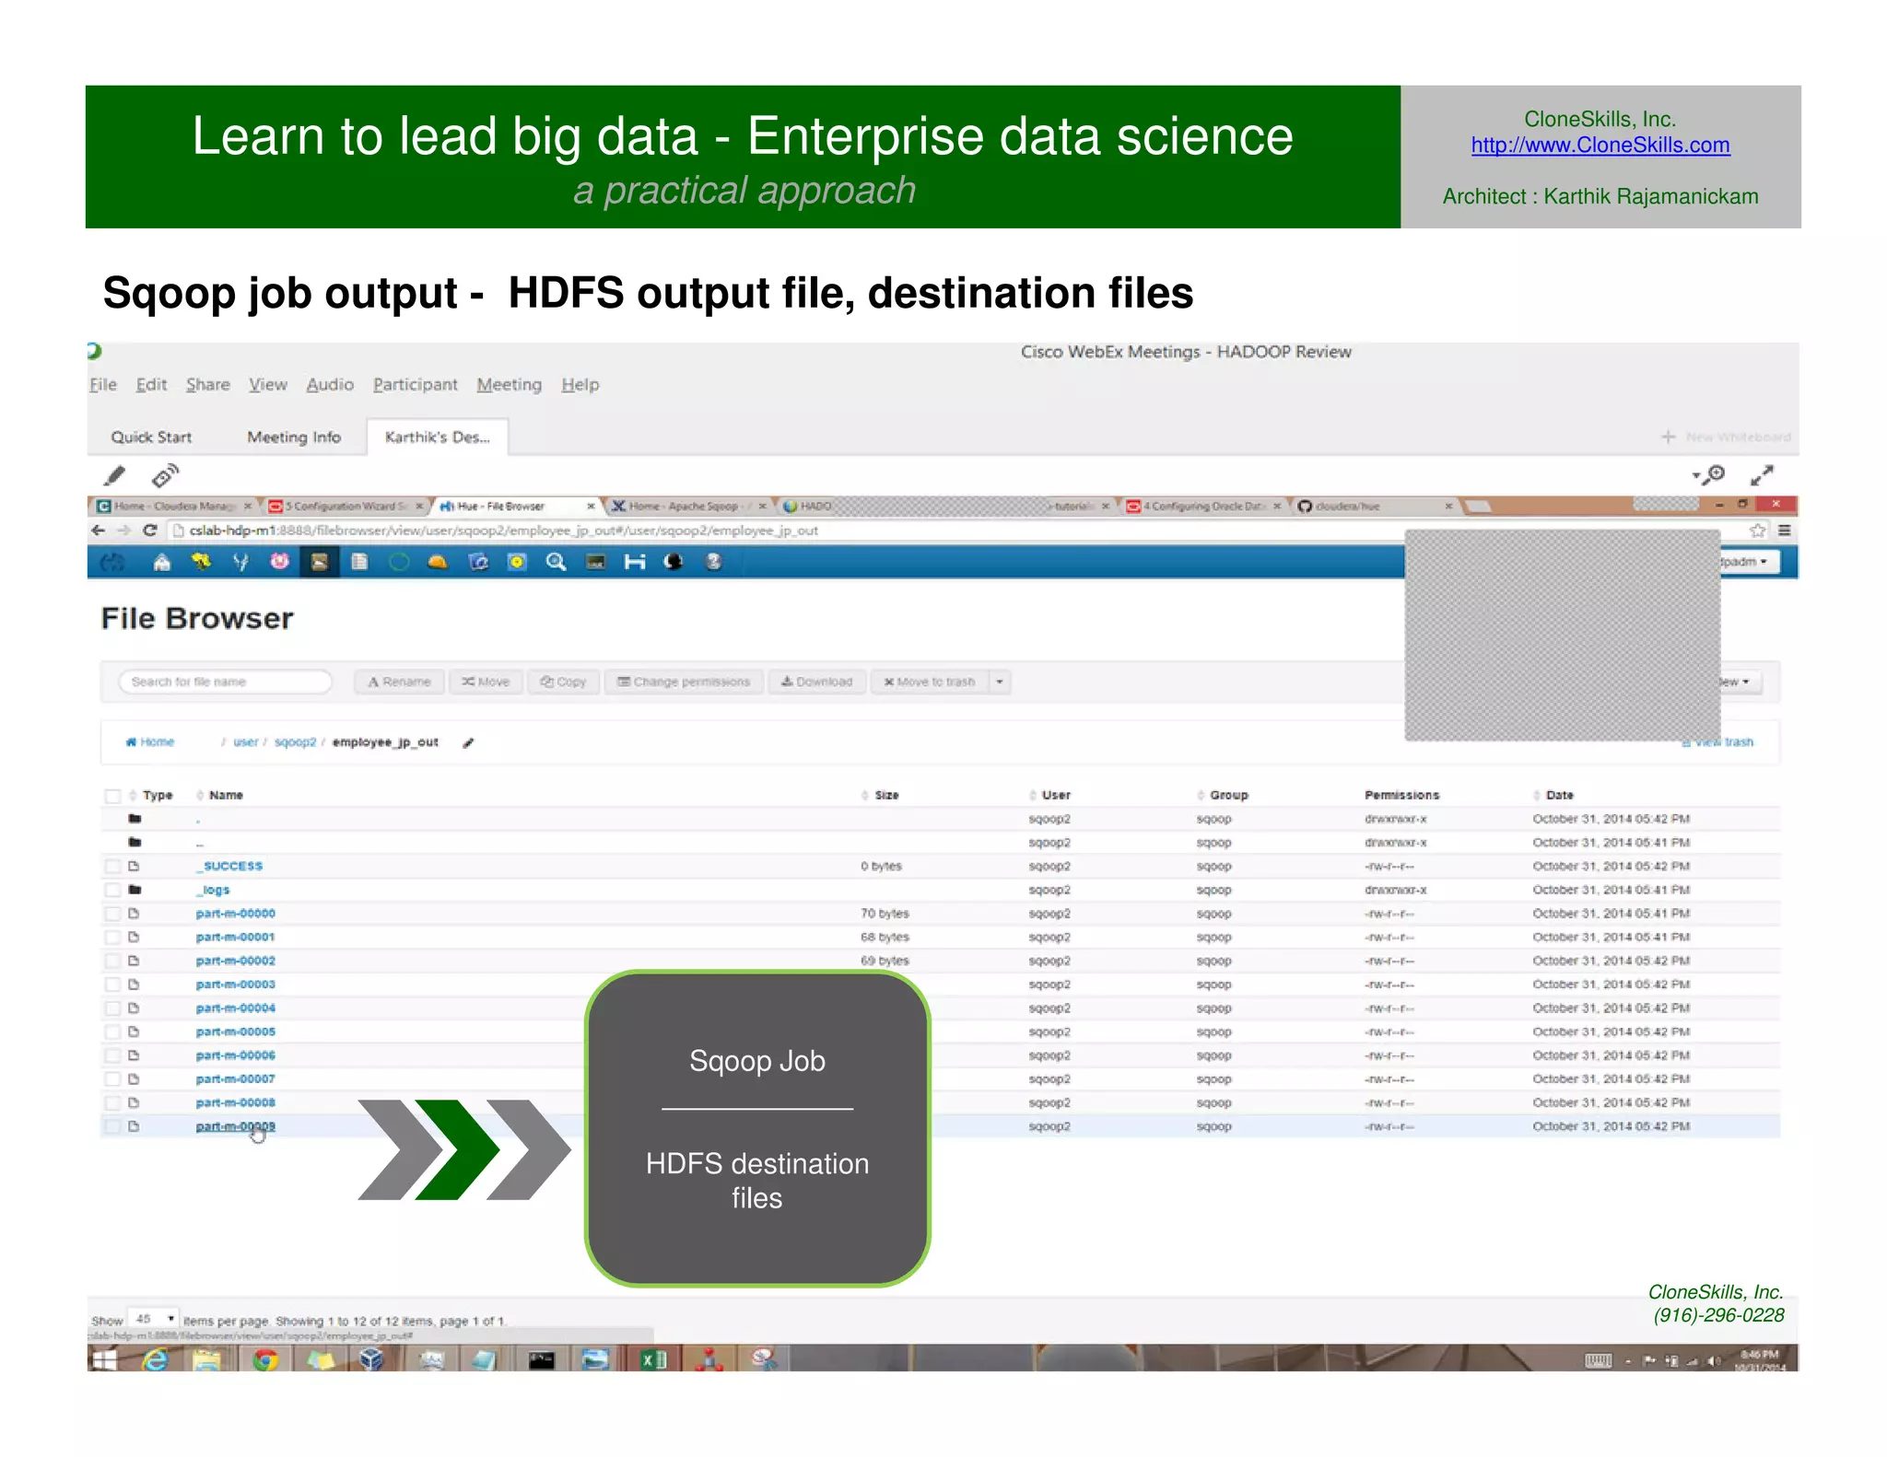Open Excel from the taskbar
This screenshot has height=1457, width=1887.
pos(653,1359)
